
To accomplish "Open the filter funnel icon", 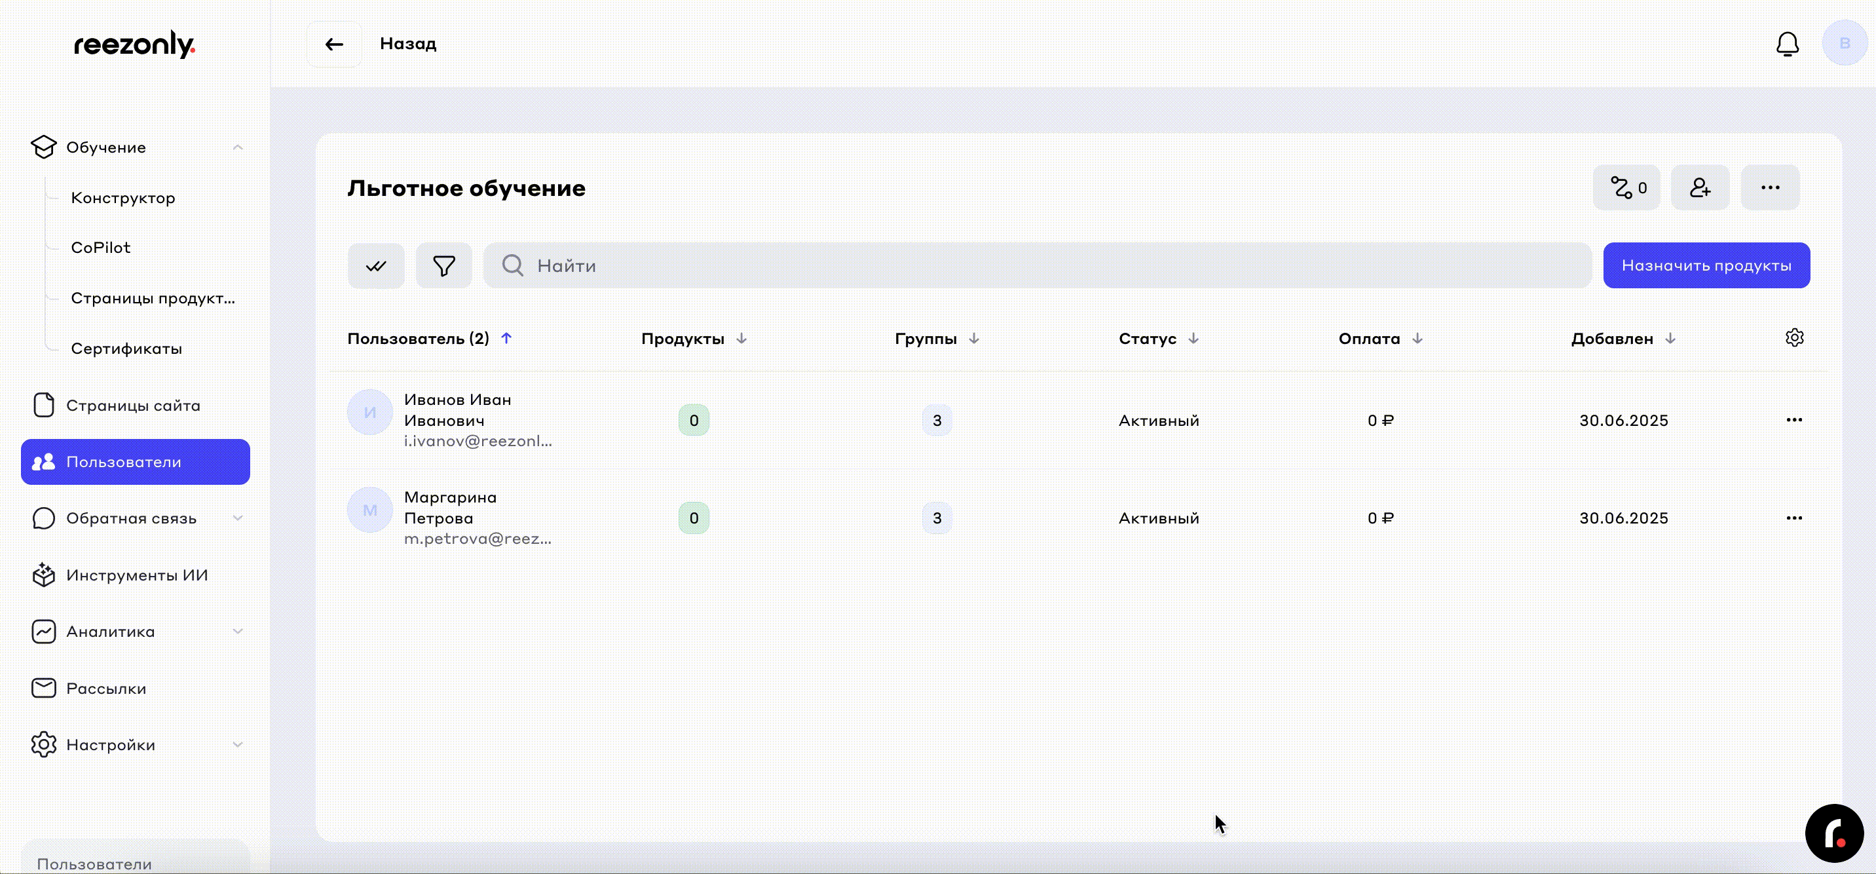I will 443,266.
